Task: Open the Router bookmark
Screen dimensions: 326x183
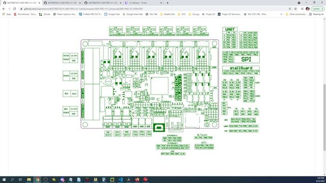Action: pyautogui.click(x=45, y=14)
